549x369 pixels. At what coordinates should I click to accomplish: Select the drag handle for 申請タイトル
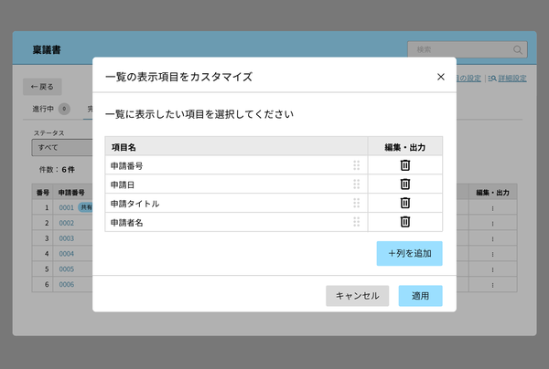(x=356, y=203)
